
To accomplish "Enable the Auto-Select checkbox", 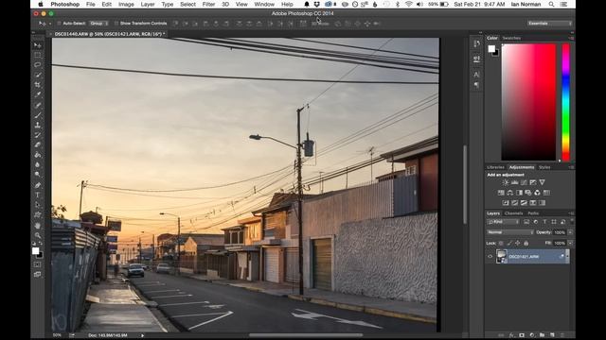I will coord(59,24).
